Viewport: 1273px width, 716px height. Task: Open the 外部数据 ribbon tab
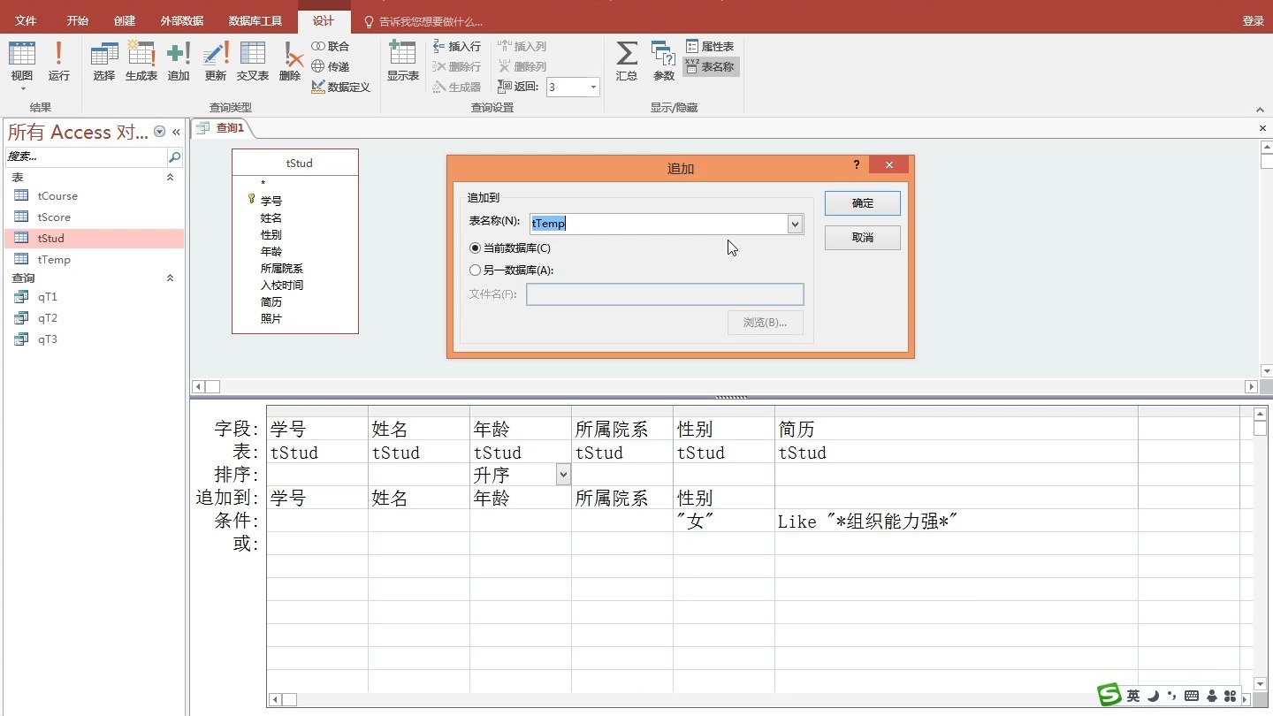point(182,20)
